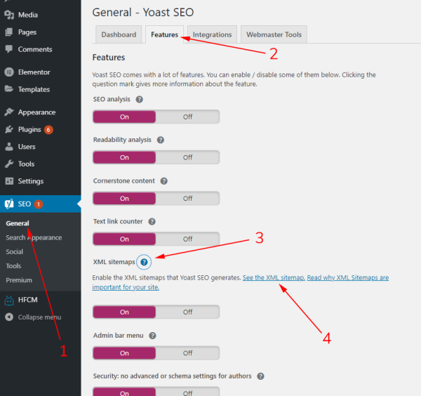Click the SEO notification badge
This screenshot has width=421, height=396.
(x=39, y=204)
